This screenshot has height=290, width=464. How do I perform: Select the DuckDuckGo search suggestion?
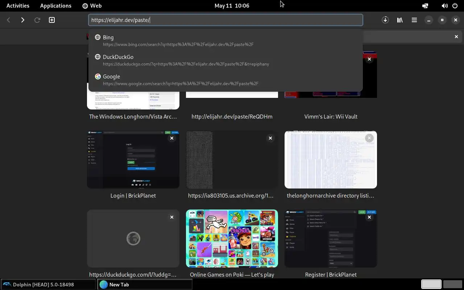click(x=225, y=60)
